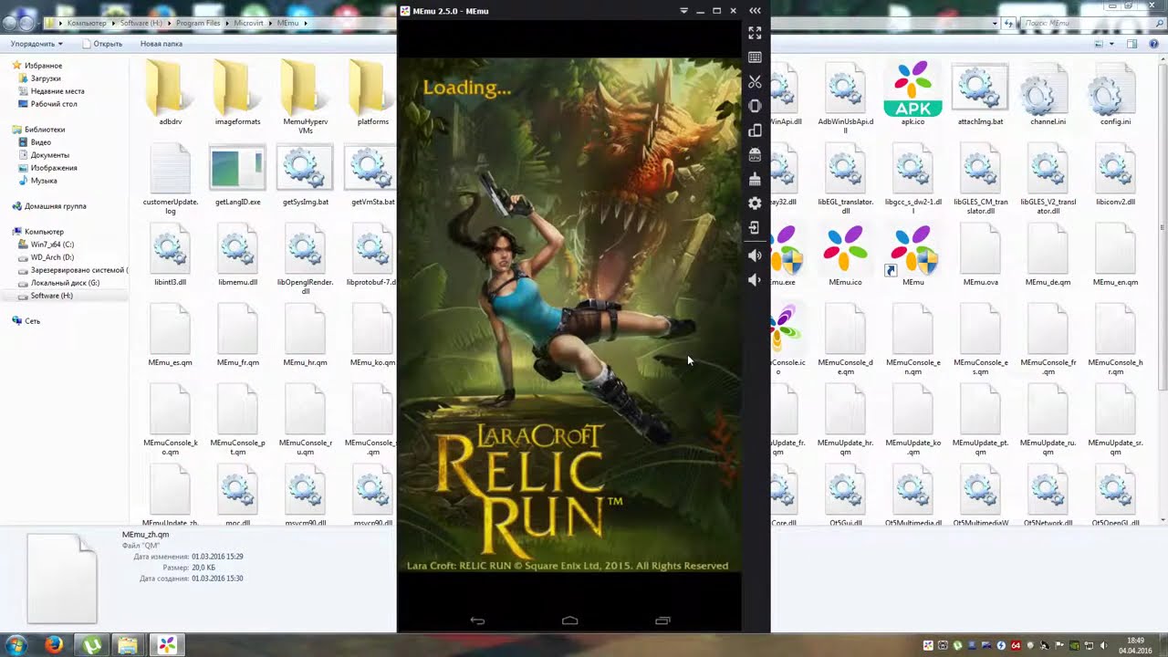Select the MEmu.ico file icon
This screenshot has width=1168, height=657.
pyautogui.click(x=845, y=255)
